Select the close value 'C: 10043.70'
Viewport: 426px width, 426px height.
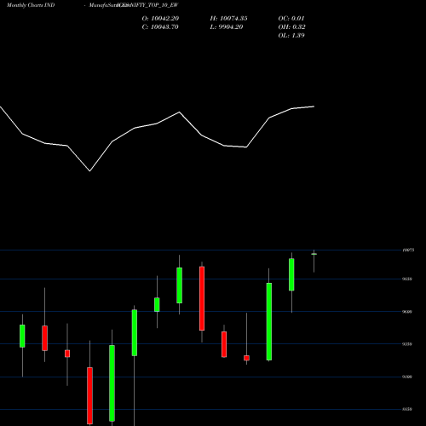[x=160, y=27]
